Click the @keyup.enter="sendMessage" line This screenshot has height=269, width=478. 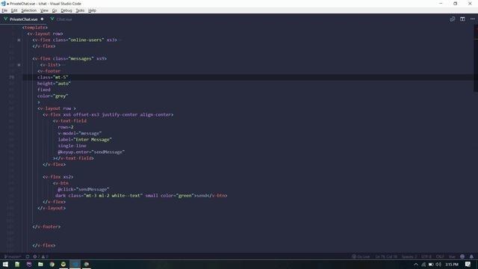tap(91, 152)
